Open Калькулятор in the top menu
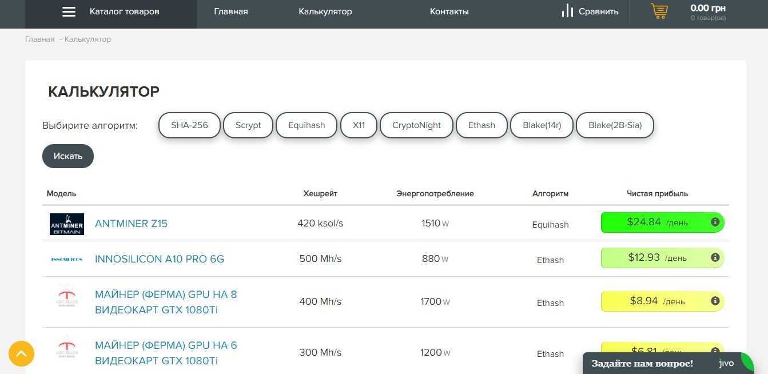The height and width of the screenshot is (374, 768). (325, 11)
